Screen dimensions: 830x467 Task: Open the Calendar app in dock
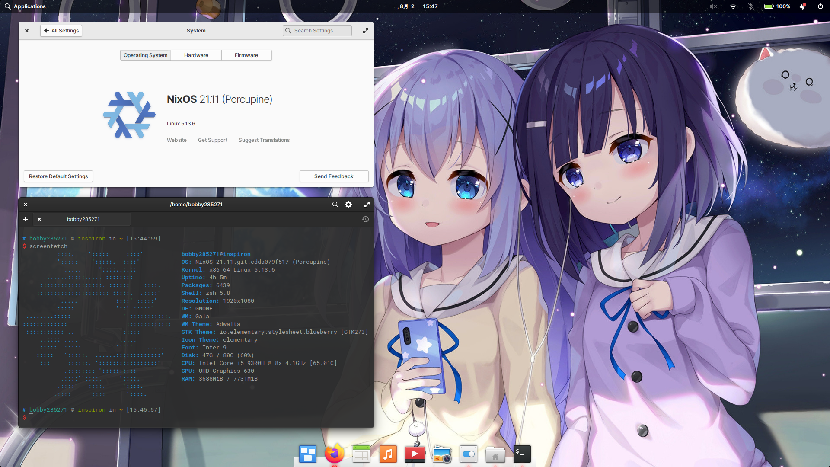click(x=361, y=454)
